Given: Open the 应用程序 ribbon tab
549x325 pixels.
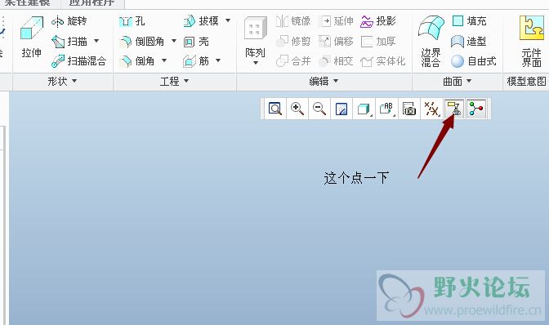Looking at the screenshot, I should pos(91,2).
